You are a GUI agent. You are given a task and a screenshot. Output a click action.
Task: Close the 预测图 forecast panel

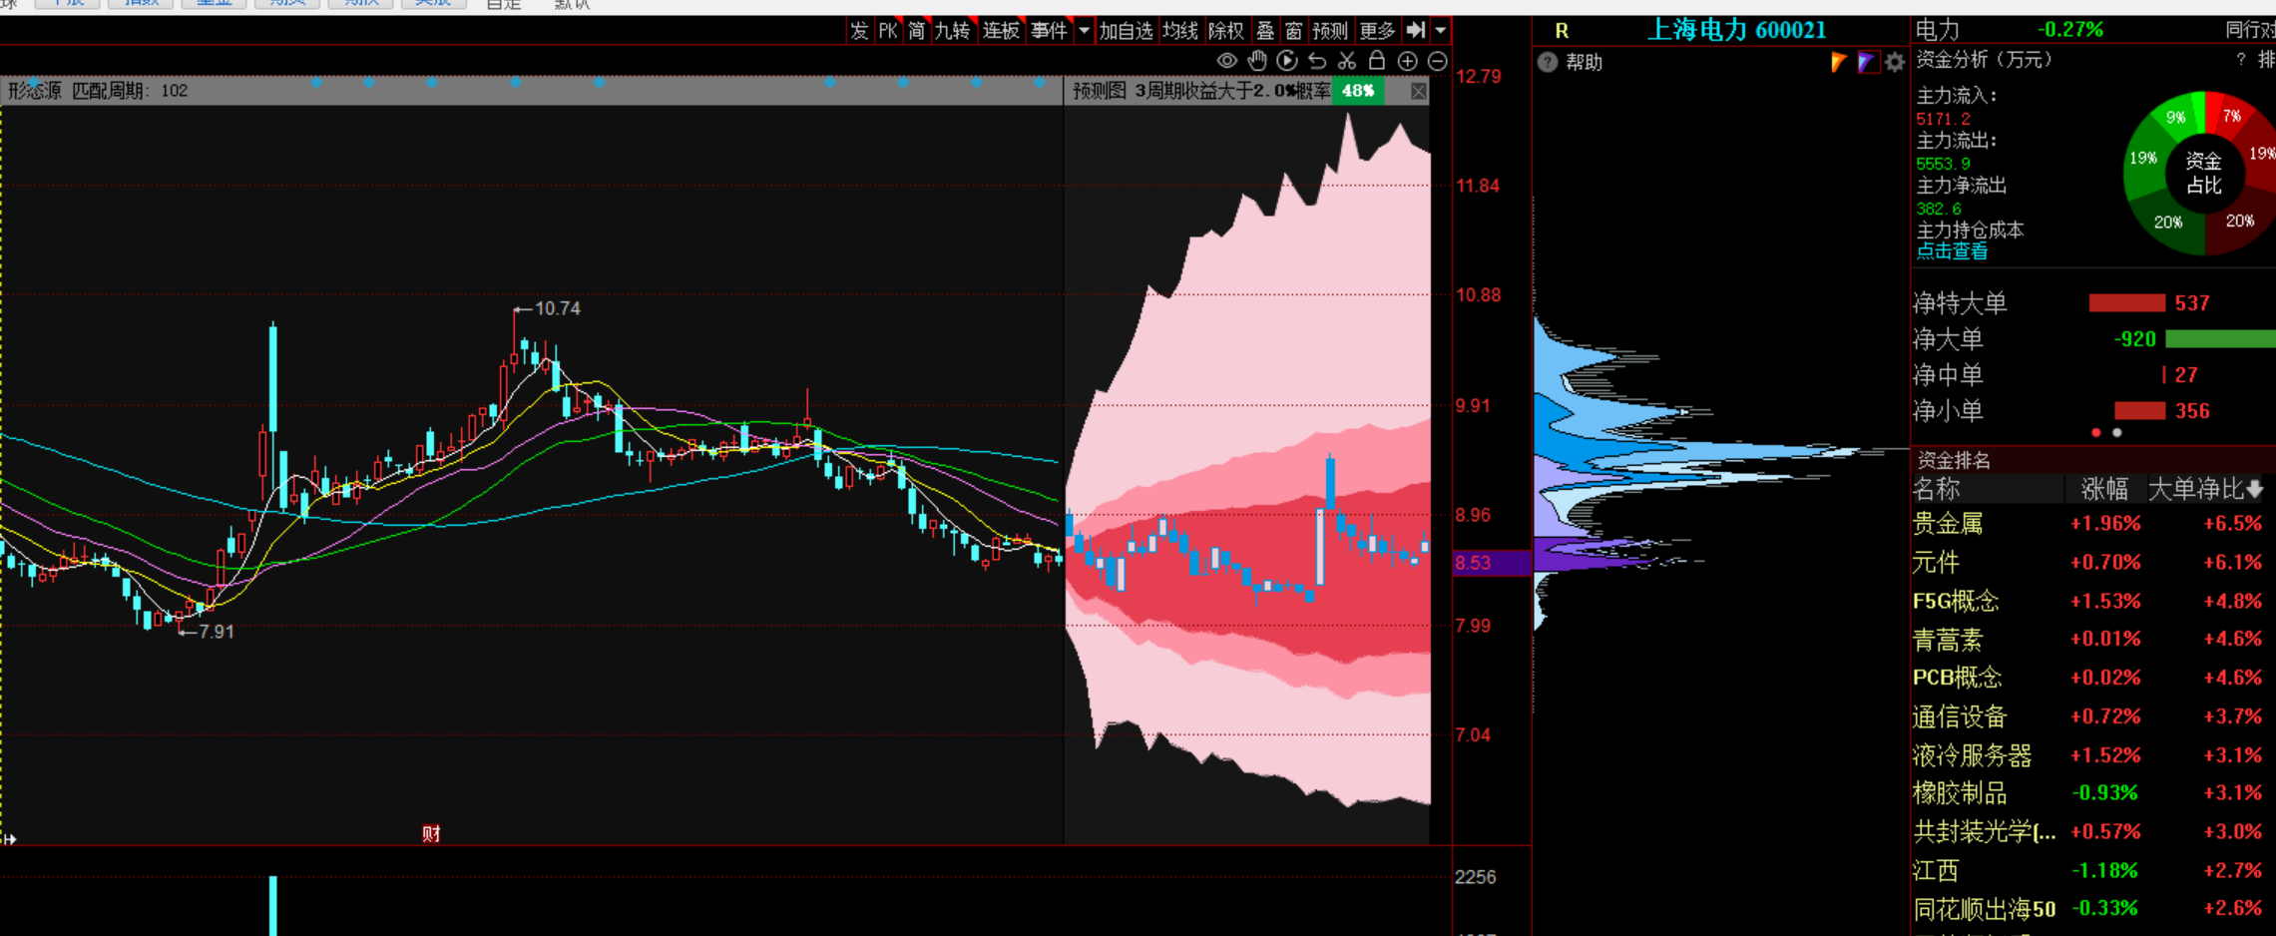click(x=1418, y=91)
